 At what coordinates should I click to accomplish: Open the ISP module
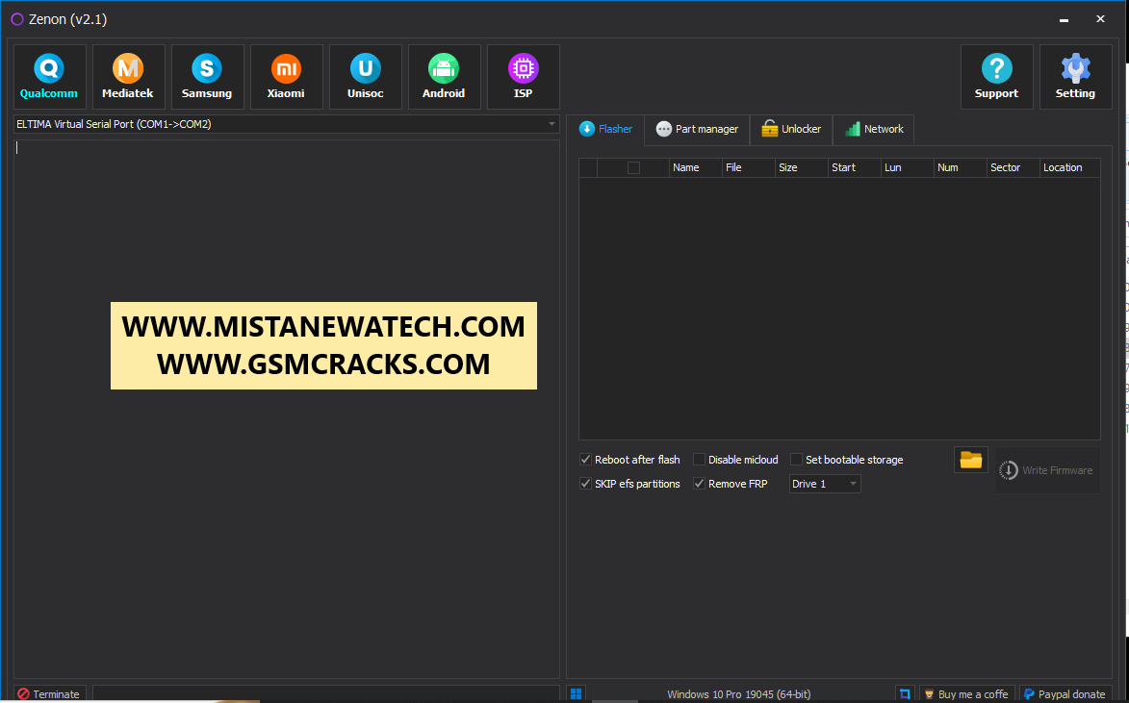[524, 77]
